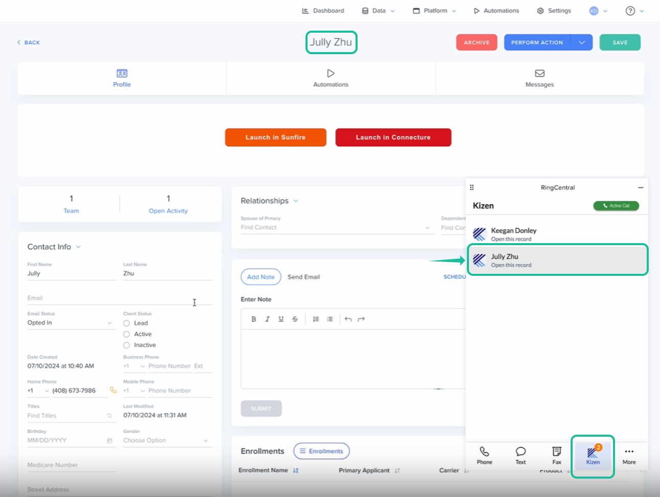
Task: Open the Jully Zhu record in RingCentral
Action: [x=557, y=261]
